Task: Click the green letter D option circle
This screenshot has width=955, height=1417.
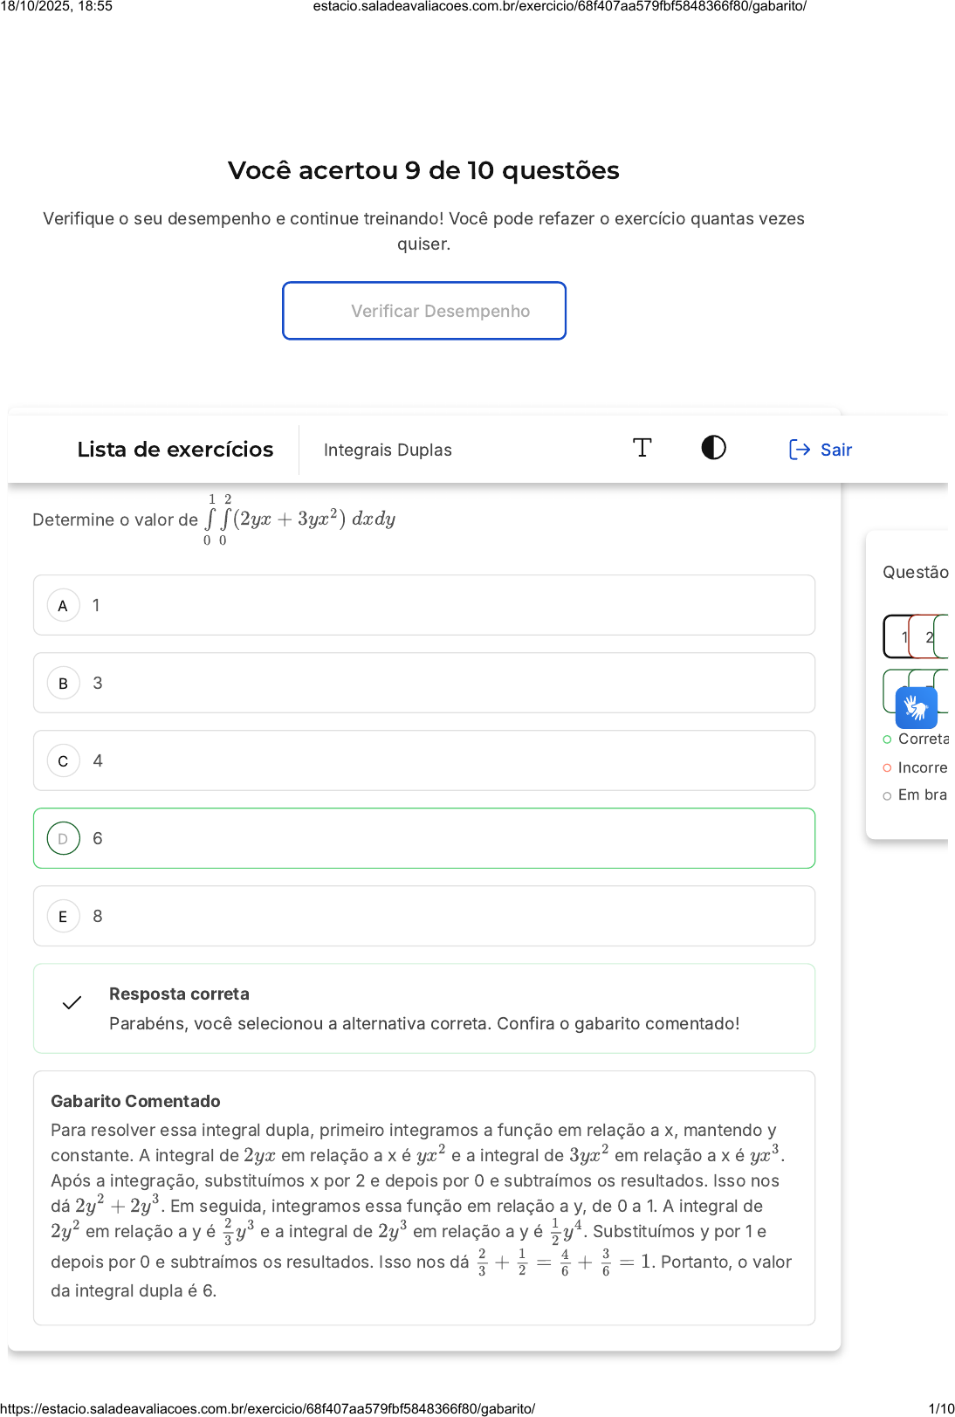Action: 63,838
